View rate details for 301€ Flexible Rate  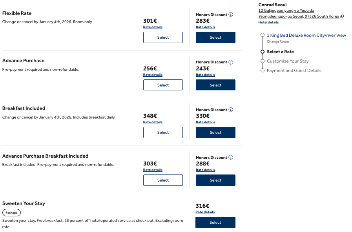click(153, 27)
